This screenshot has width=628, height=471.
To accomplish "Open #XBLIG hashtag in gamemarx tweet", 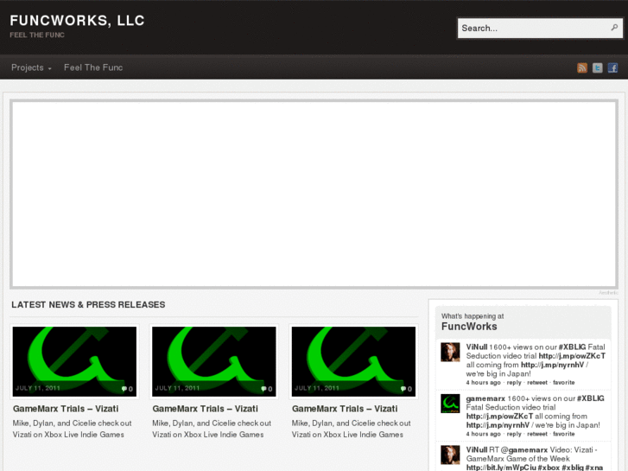I will click(x=590, y=398).
